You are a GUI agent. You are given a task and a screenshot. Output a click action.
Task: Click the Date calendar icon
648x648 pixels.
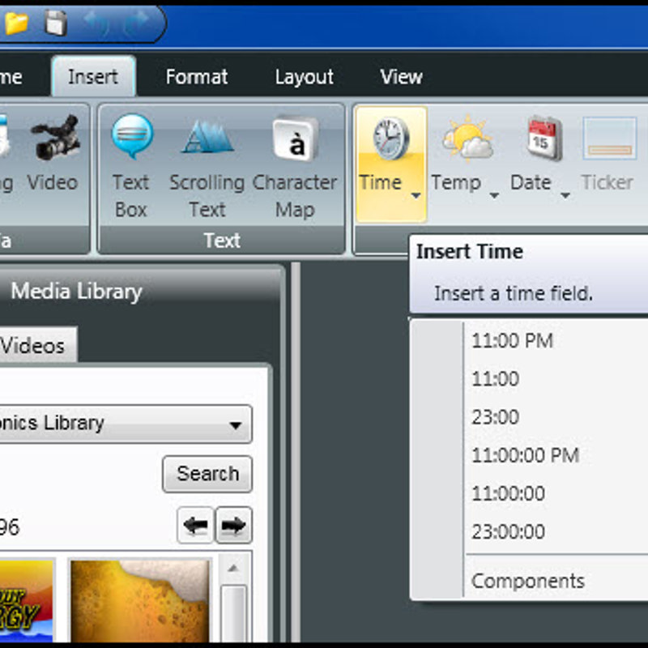[x=544, y=138]
